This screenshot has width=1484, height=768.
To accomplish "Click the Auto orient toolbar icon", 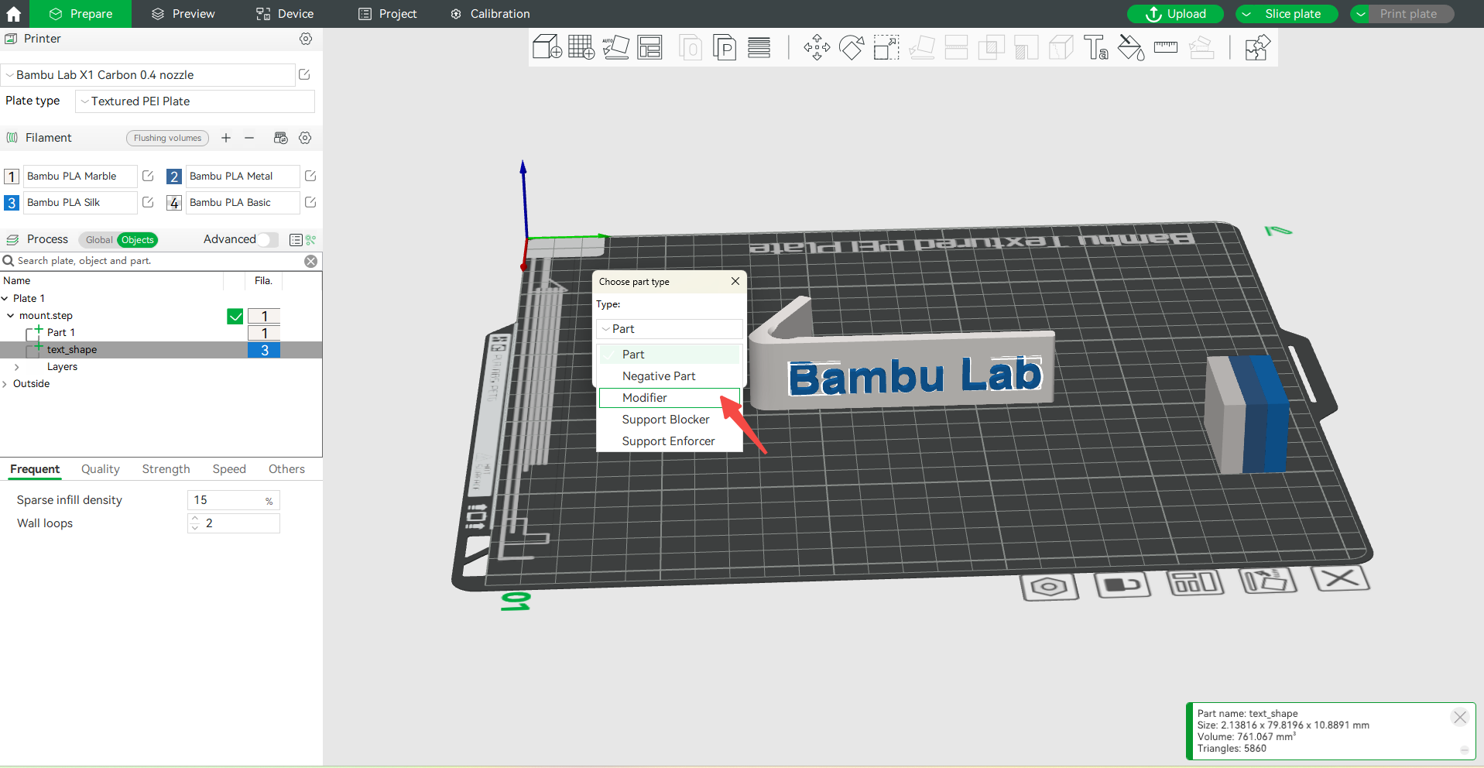I will (x=616, y=47).
